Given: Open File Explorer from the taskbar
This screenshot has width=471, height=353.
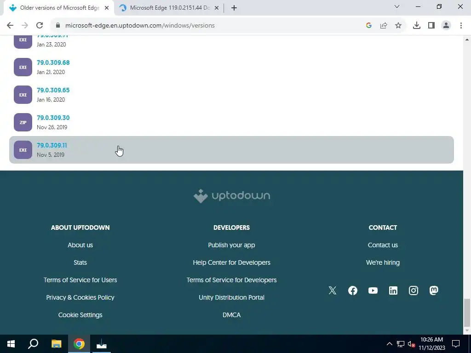Looking at the screenshot, I should coord(56,344).
